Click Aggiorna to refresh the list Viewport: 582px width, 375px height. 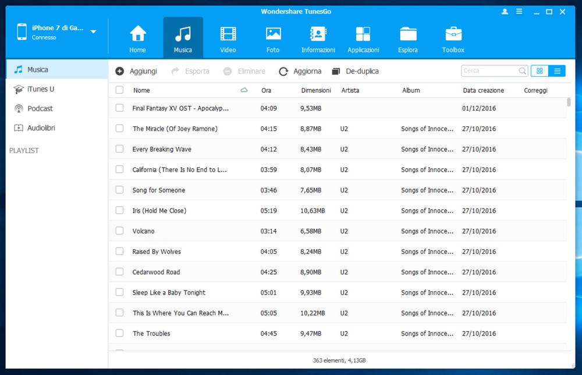click(x=300, y=71)
